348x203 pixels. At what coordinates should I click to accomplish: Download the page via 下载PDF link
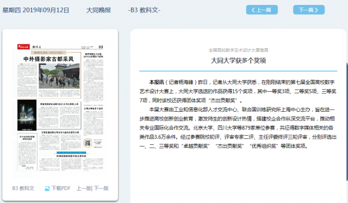61,188
